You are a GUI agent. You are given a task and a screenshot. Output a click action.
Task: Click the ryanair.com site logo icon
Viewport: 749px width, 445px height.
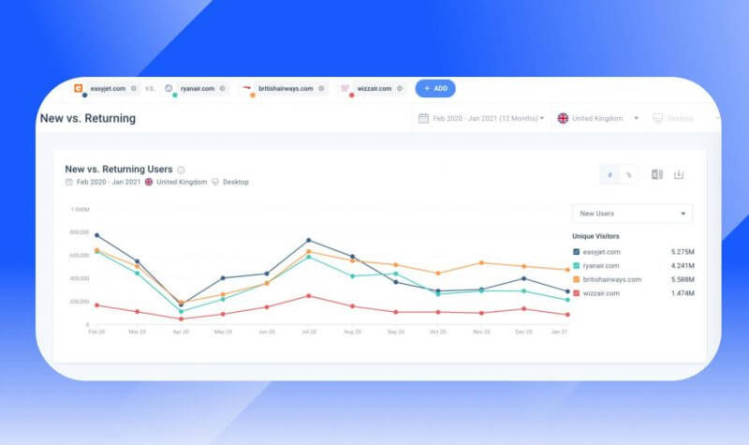tap(169, 88)
